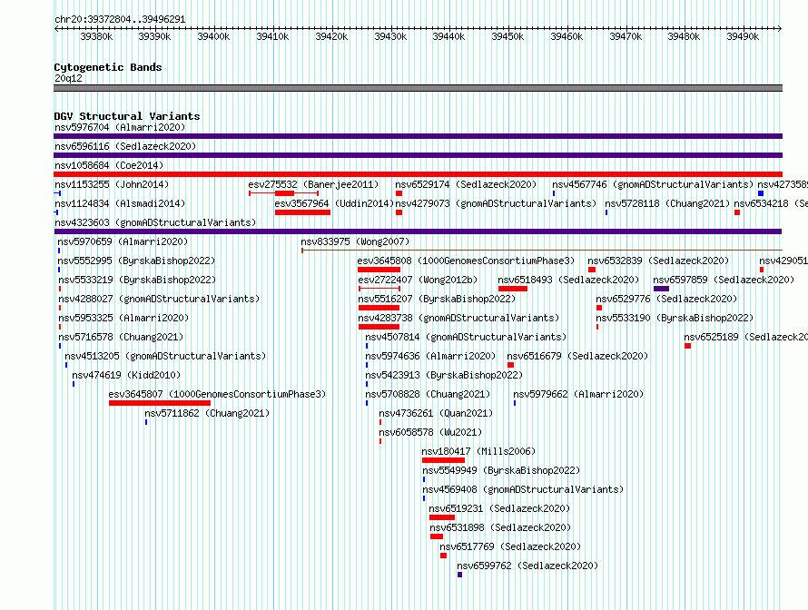Click the red bar under esv3567964
Image resolution: width=808 pixels, height=610 pixels.
pyautogui.click(x=302, y=212)
